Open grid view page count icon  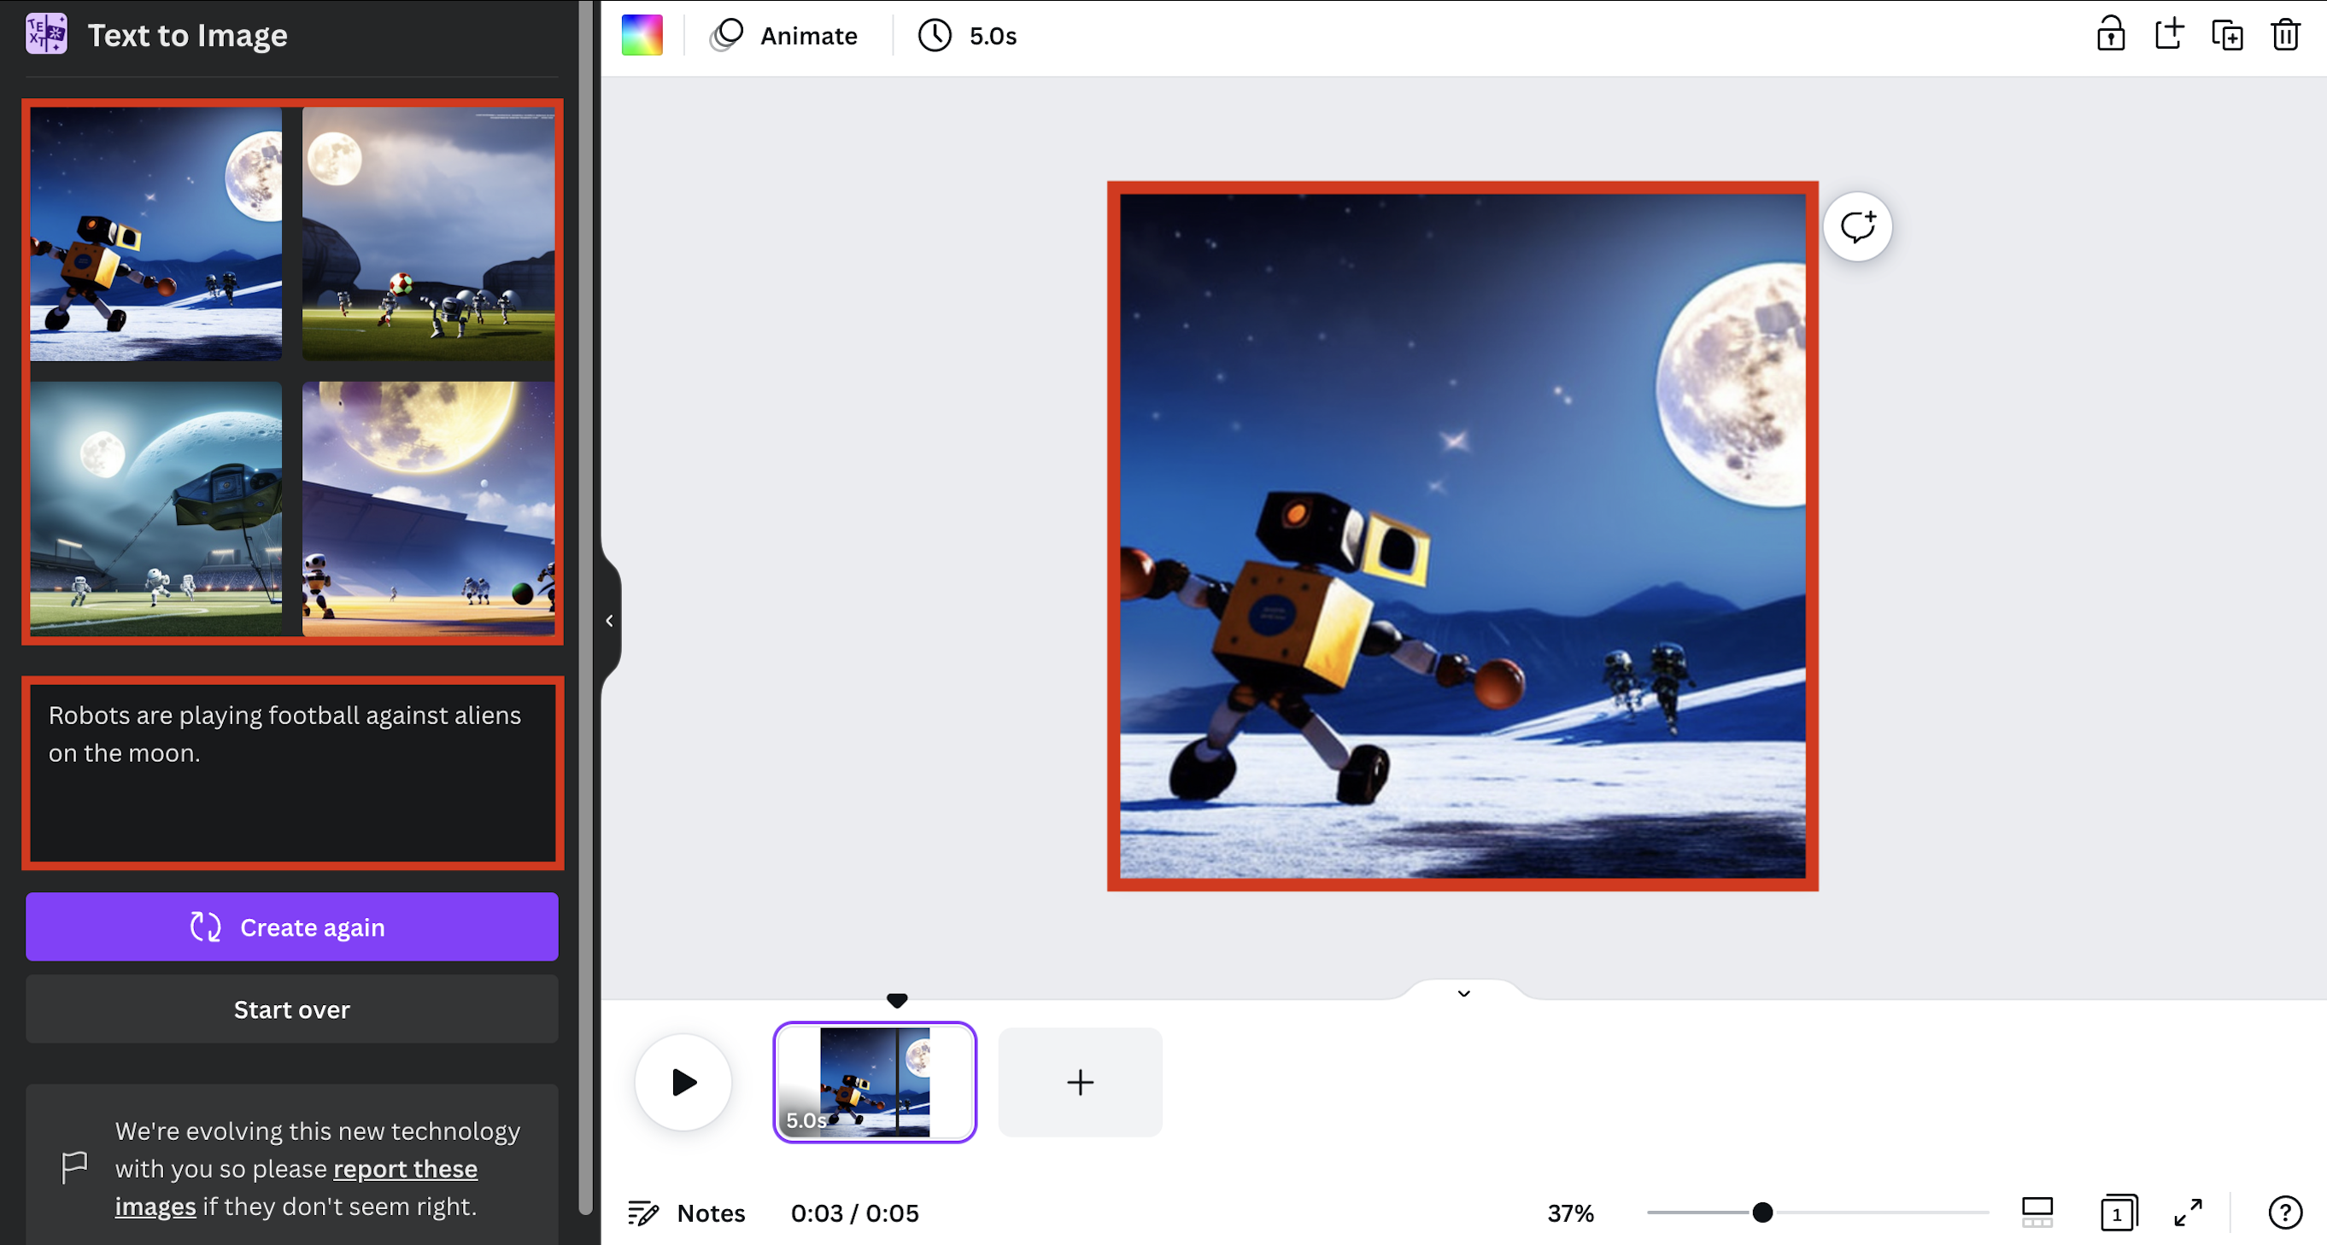pyautogui.click(x=2118, y=1213)
